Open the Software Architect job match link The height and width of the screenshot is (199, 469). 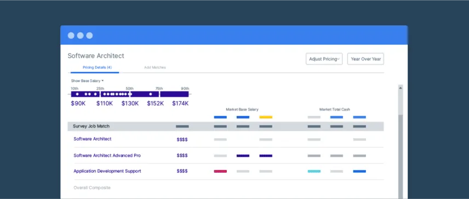[93, 139]
